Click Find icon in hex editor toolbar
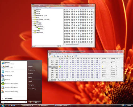Screen dimensions: 133x107 [70, 56]
